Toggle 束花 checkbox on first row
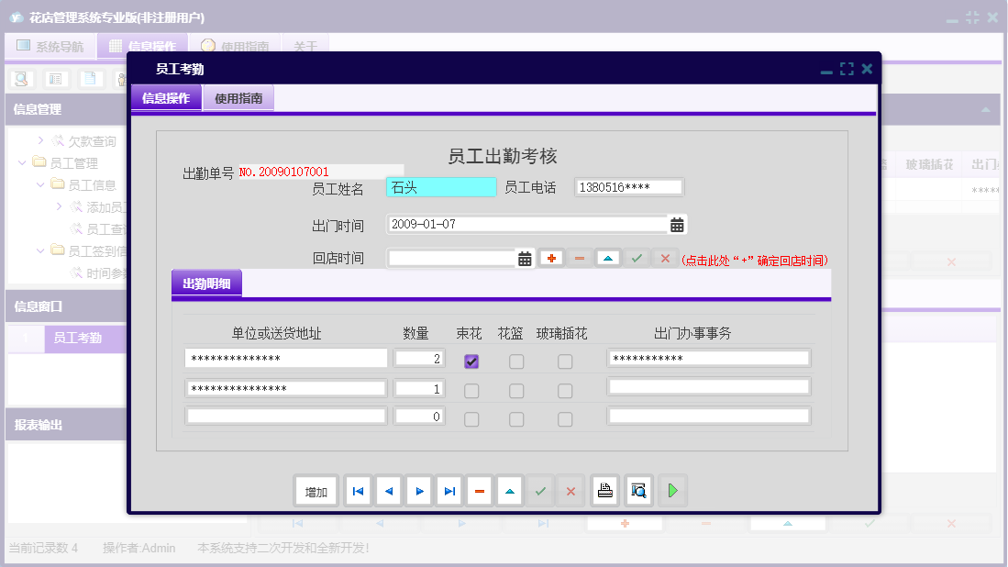The image size is (1008, 567). pos(471,361)
